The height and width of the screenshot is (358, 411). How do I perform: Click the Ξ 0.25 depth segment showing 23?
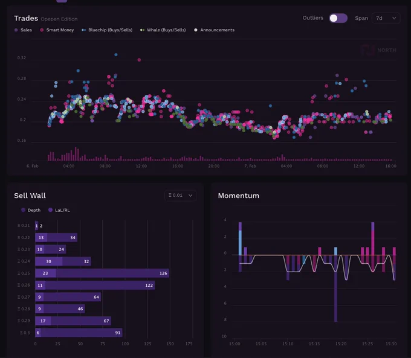45,273
